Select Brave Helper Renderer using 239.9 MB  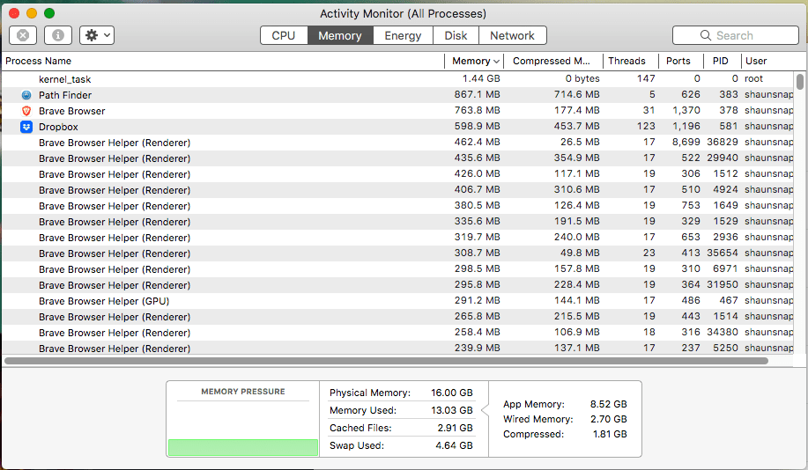397,348
